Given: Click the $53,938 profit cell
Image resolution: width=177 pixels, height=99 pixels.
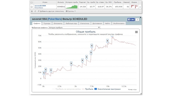Looking at the screenshot, I should [x=119, y=7].
